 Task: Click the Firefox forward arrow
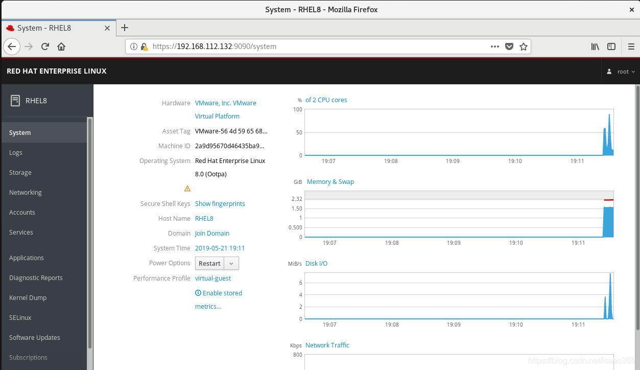[29, 47]
